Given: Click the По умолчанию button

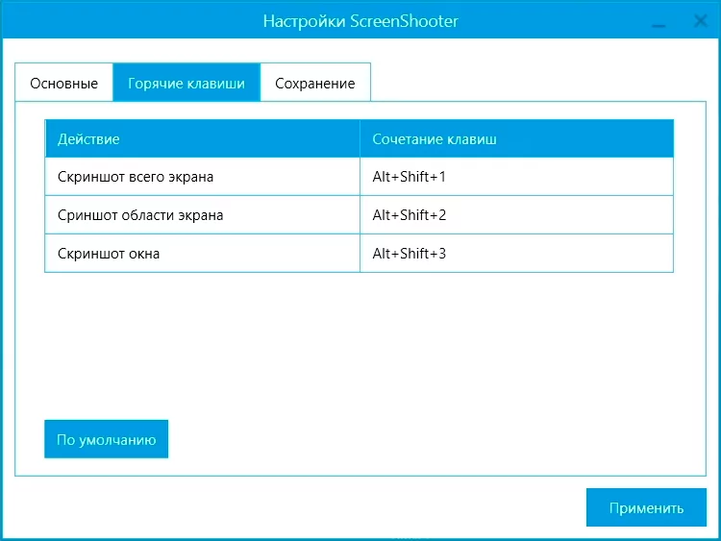Looking at the screenshot, I should (106, 439).
